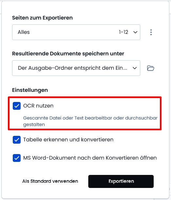Screen dimensions: 171x200
Task: Disable MS Word-Dokument öffnen checkbox
Action: click(x=17, y=158)
